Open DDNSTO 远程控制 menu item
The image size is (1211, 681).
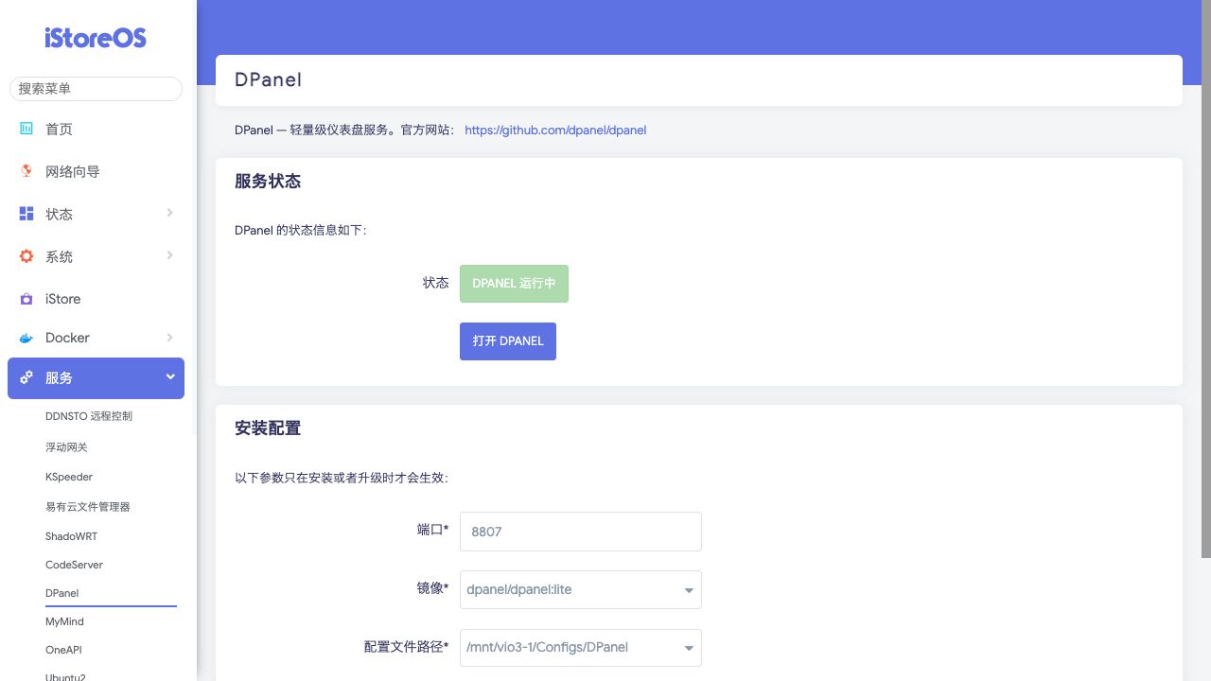(89, 416)
